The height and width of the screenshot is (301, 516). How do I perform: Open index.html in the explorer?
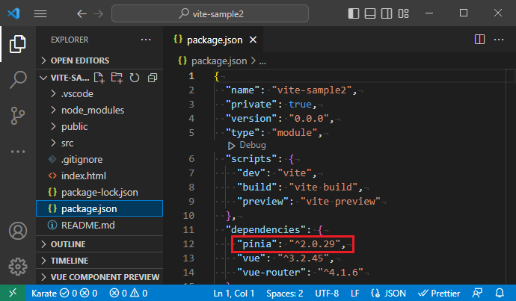[x=99, y=176]
